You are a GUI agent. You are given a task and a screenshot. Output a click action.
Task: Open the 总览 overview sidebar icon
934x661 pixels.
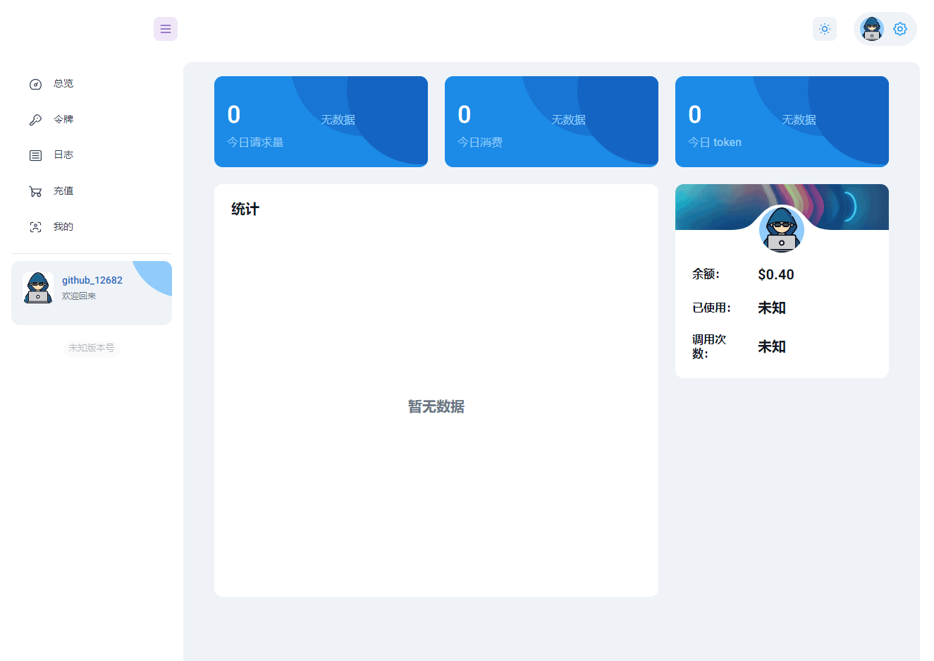[x=35, y=83]
